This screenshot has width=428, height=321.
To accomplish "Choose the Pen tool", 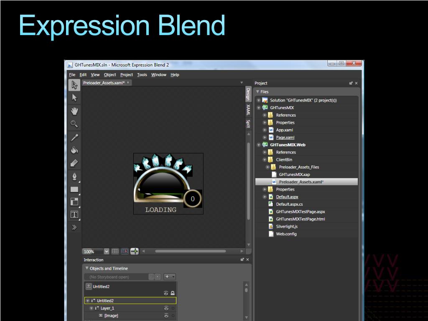I will coord(74,177).
